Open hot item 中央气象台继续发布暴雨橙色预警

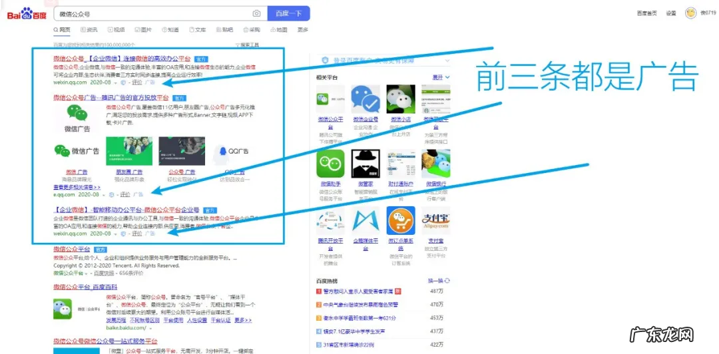(361, 305)
